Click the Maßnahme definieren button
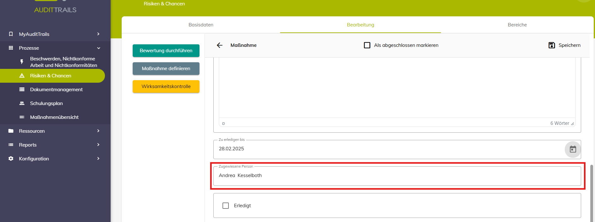595x222 pixels. coord(166,69)
